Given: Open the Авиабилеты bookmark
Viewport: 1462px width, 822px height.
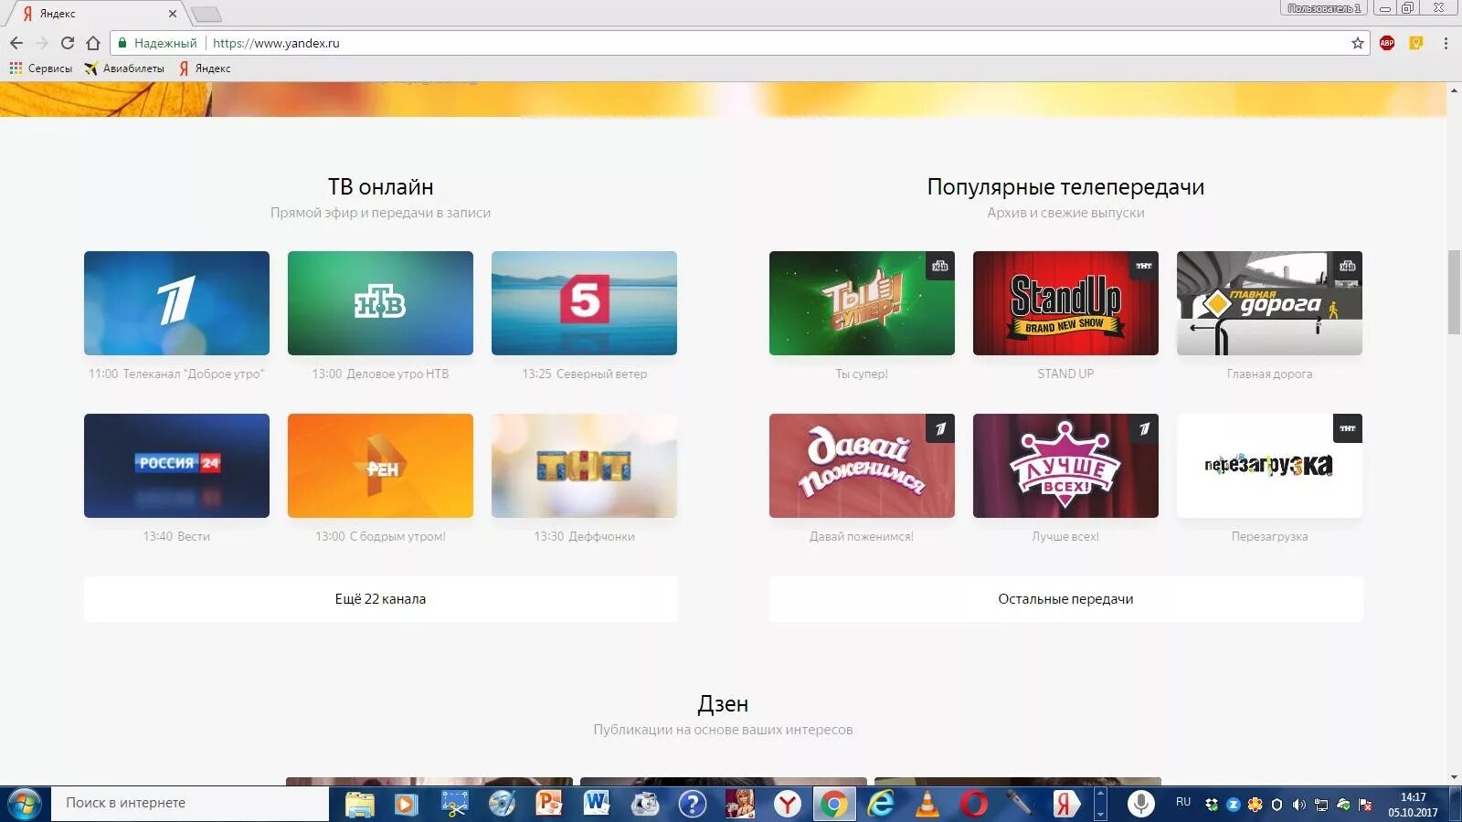Looking at the screenshot, I should pos(125,68).
